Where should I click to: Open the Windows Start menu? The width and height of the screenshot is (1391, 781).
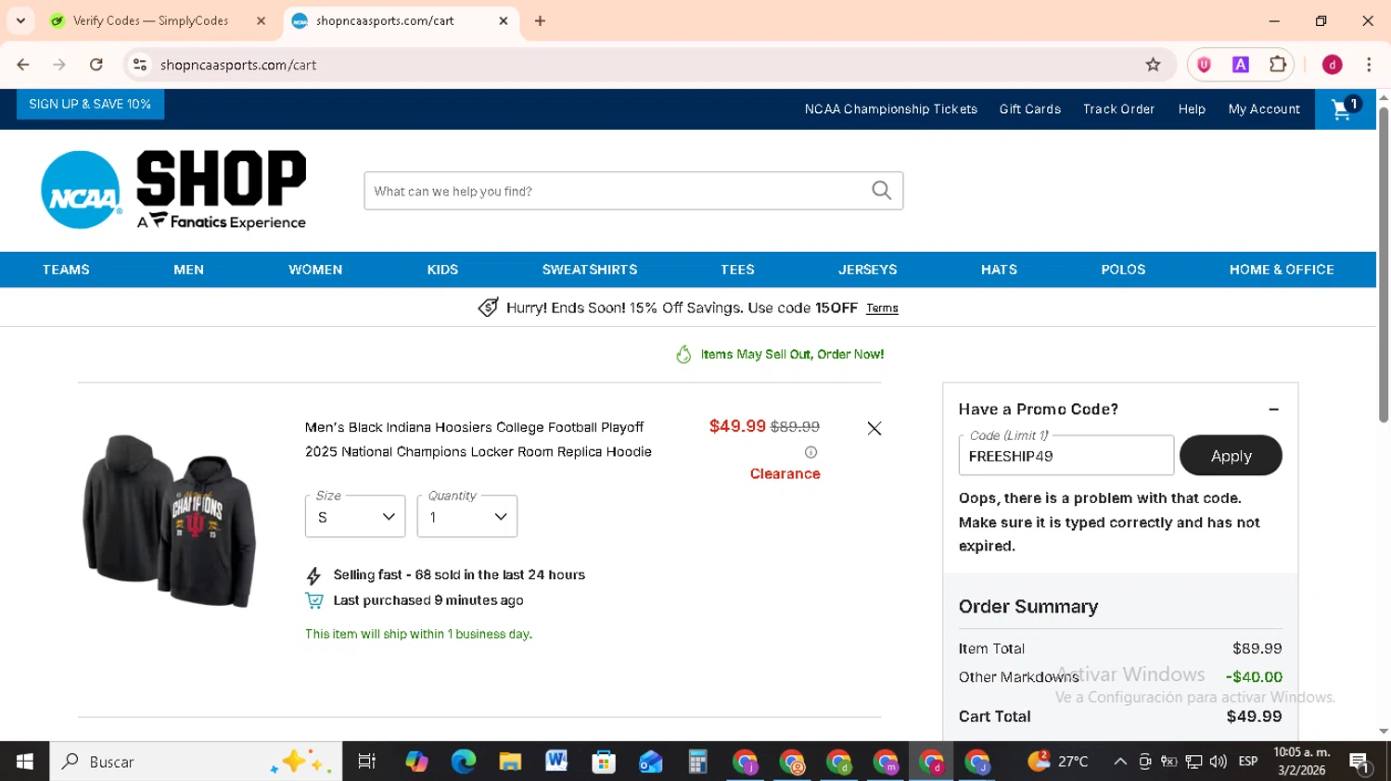click(x=24, y=762)
